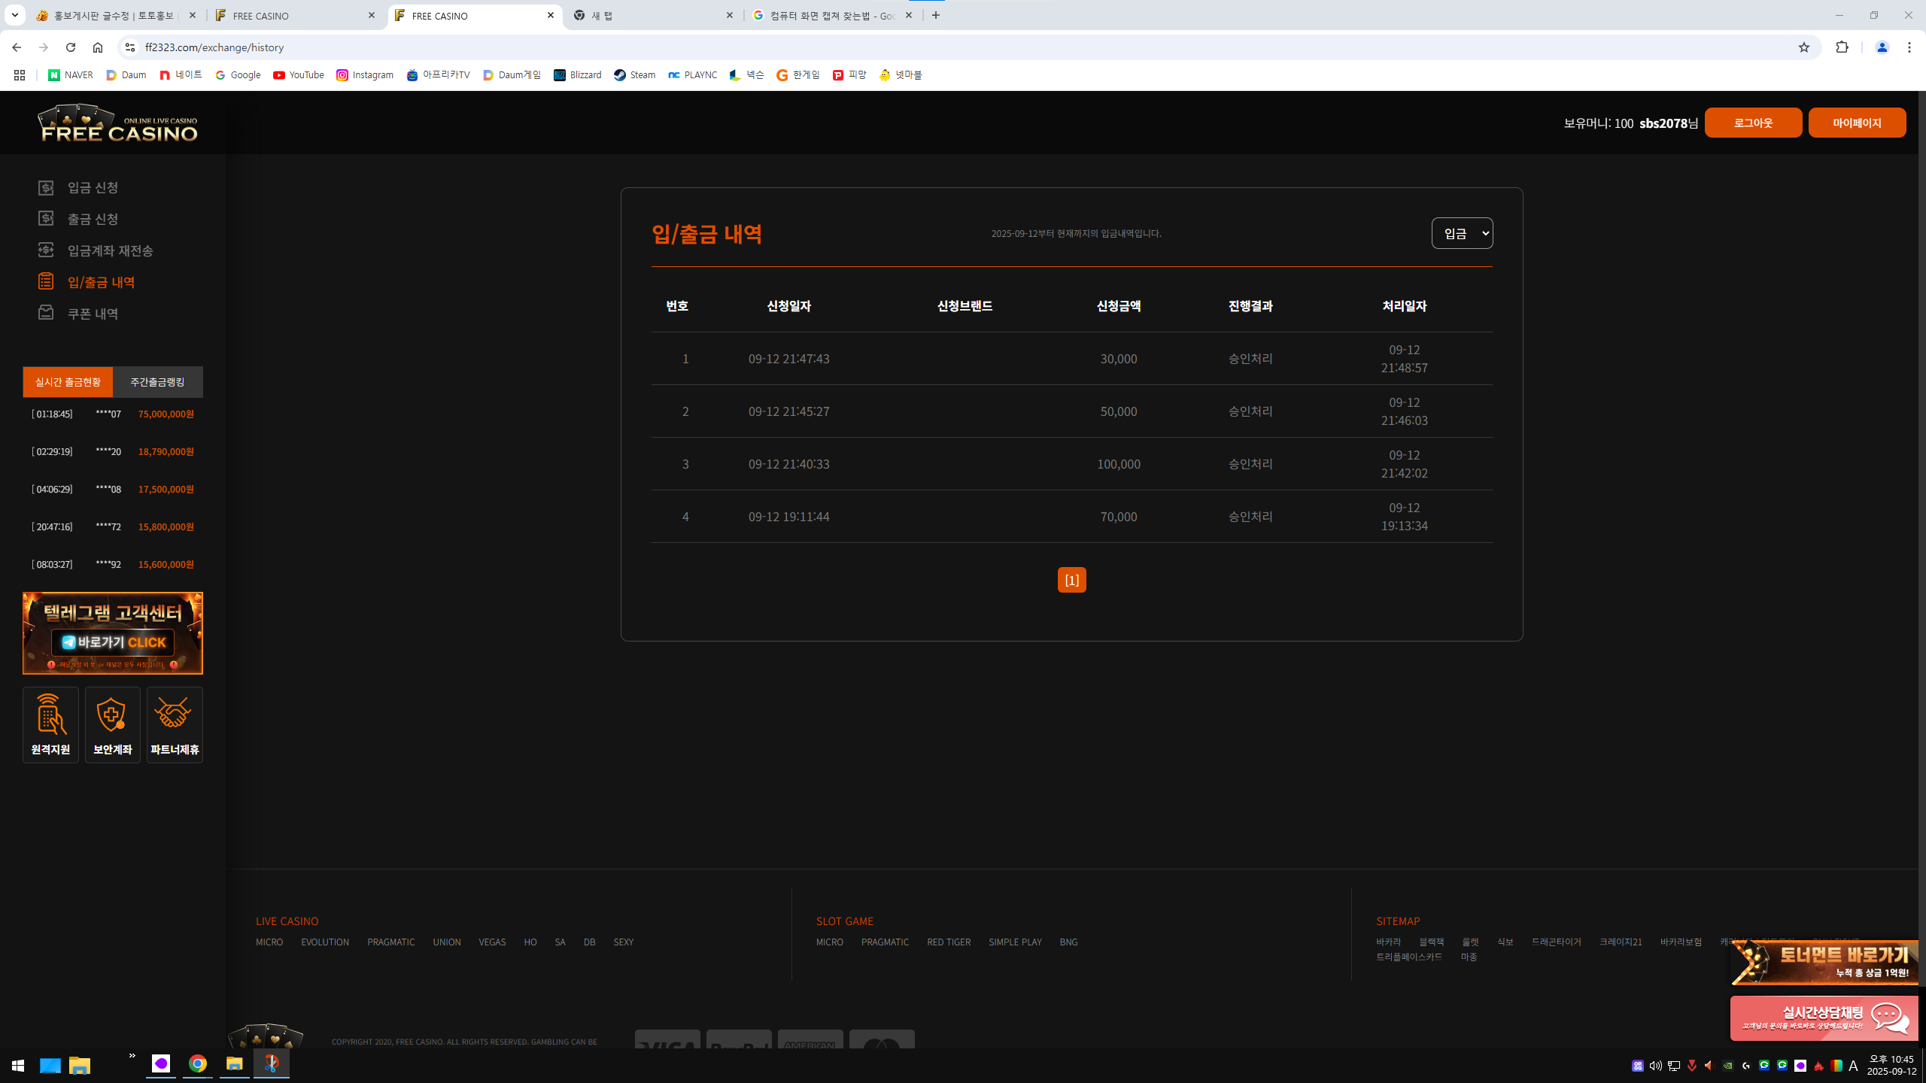
Task: Open File Explorer from the taskbar
Action: [234, 1064]
